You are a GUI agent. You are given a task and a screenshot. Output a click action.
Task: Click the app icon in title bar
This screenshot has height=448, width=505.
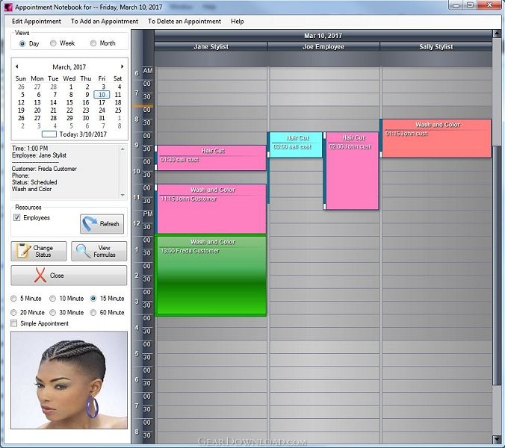point(8,7)
